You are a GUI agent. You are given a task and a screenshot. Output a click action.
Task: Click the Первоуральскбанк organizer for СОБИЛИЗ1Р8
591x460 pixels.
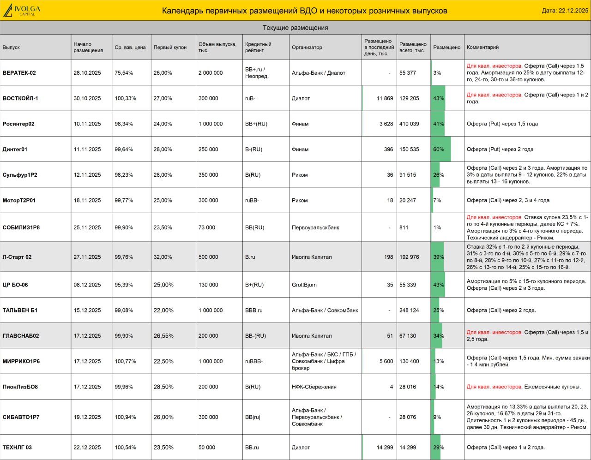point(315,227)
